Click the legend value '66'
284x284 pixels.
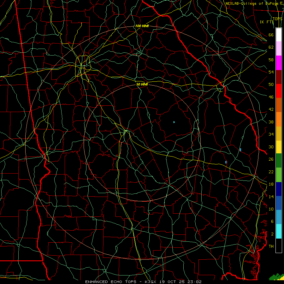tap(271, 35)
